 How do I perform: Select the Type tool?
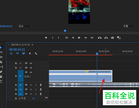coord(1,81)
